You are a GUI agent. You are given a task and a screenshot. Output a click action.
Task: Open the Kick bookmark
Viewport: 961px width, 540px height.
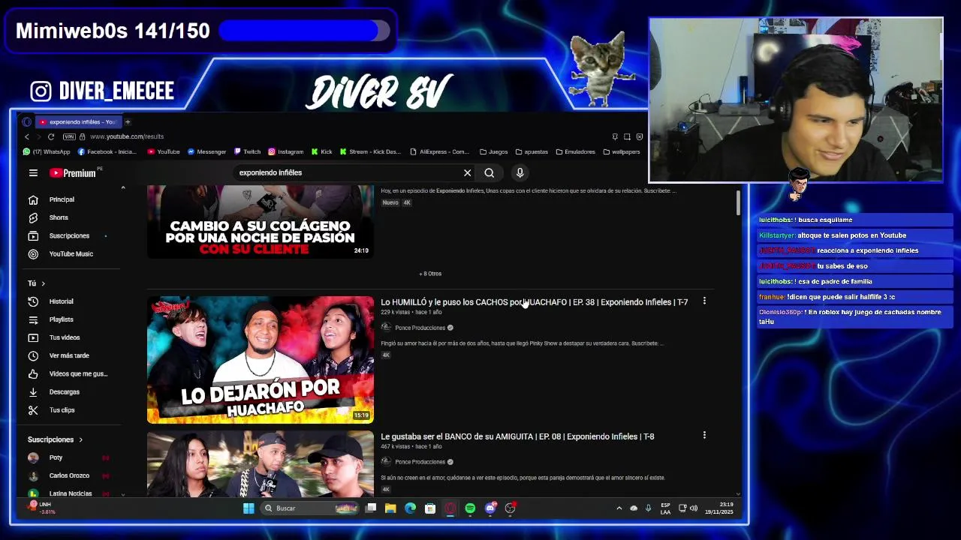pos(321,151)
